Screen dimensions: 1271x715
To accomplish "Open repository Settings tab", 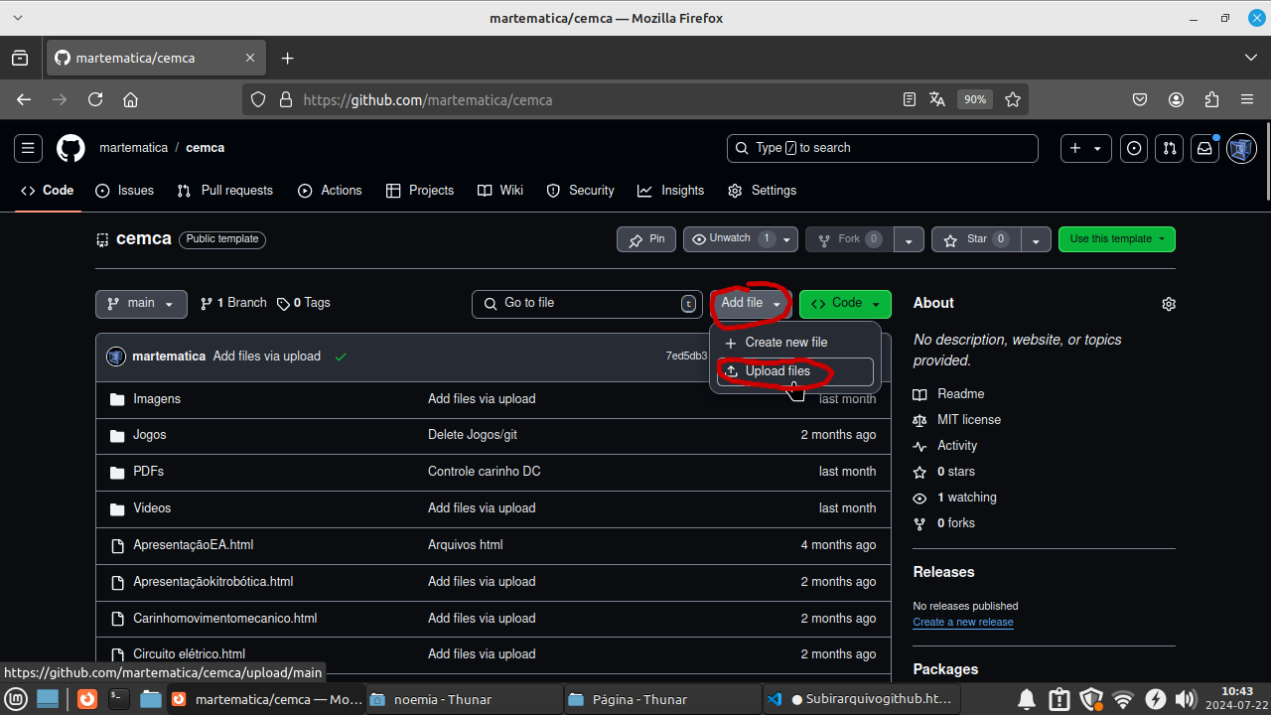I will [762, 191].
